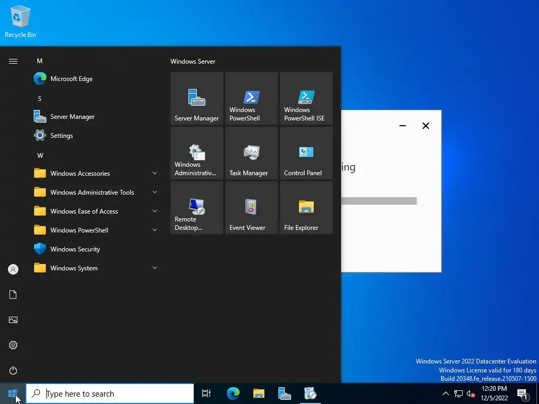Open Task View on taskbar
Image resolution: width=539 pixels, height=404 pixels.
[206, 393]
